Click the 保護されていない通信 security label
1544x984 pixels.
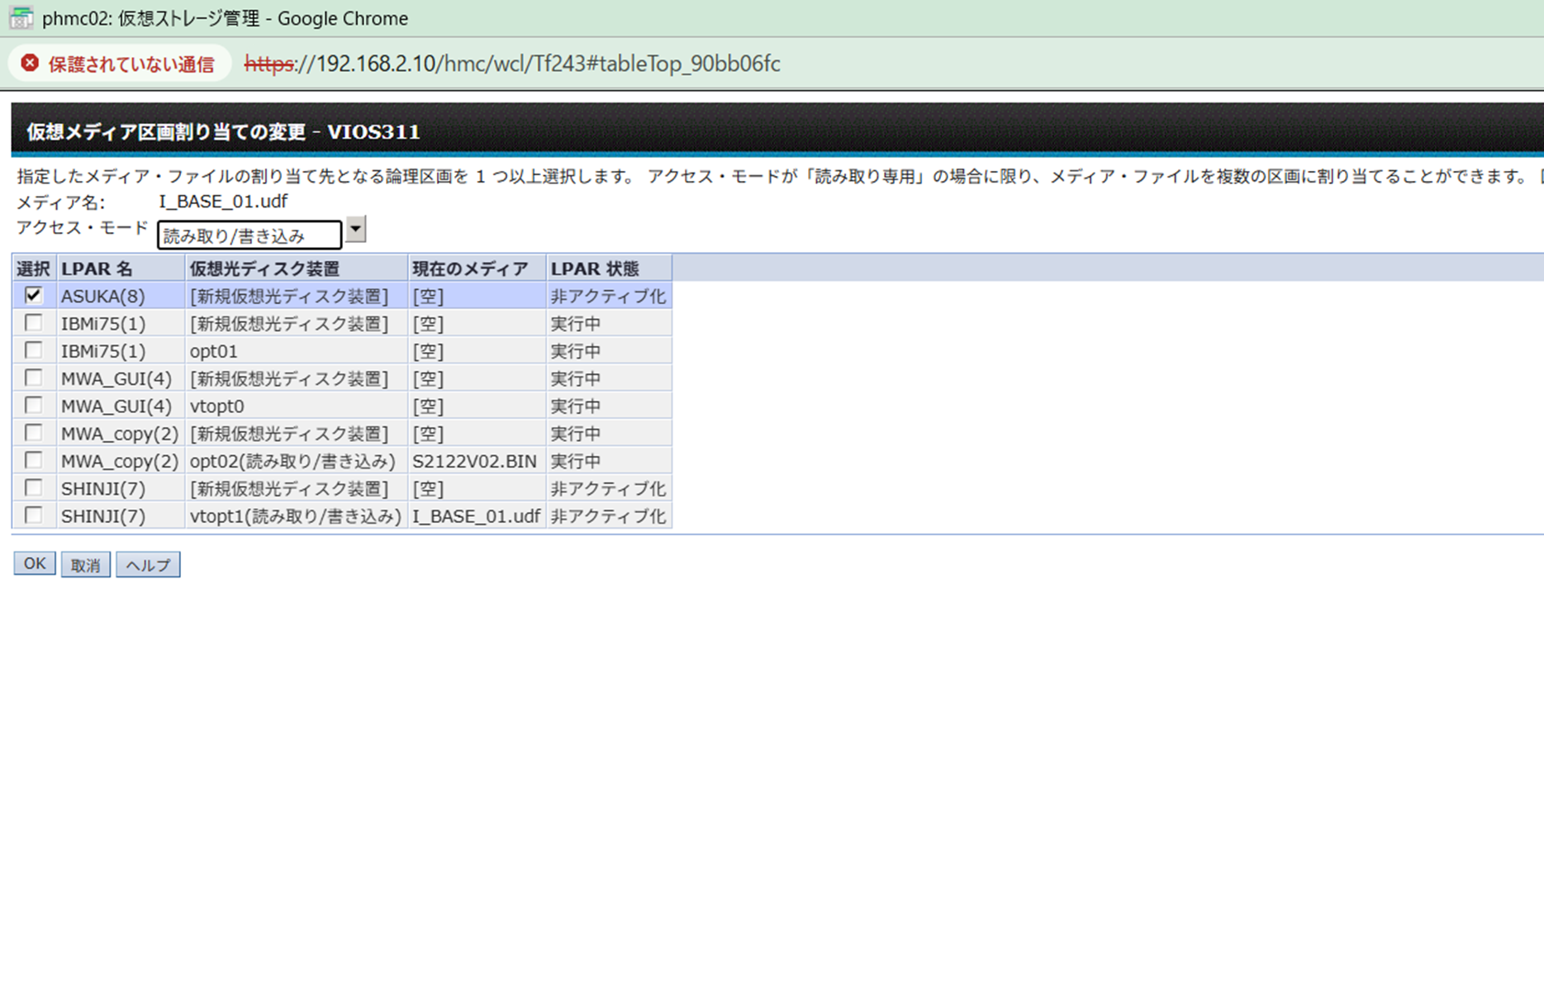131,64
